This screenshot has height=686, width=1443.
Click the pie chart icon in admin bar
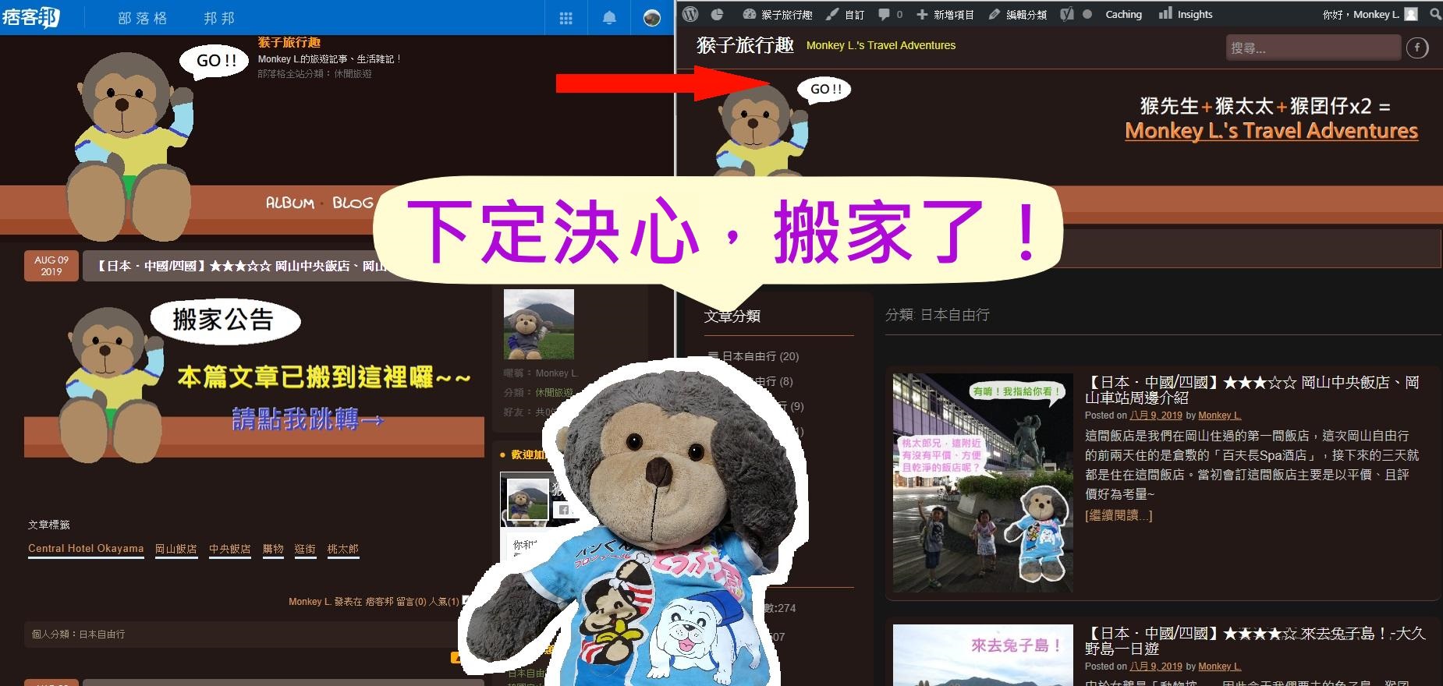pyautogui.click(x=717, y=14)
